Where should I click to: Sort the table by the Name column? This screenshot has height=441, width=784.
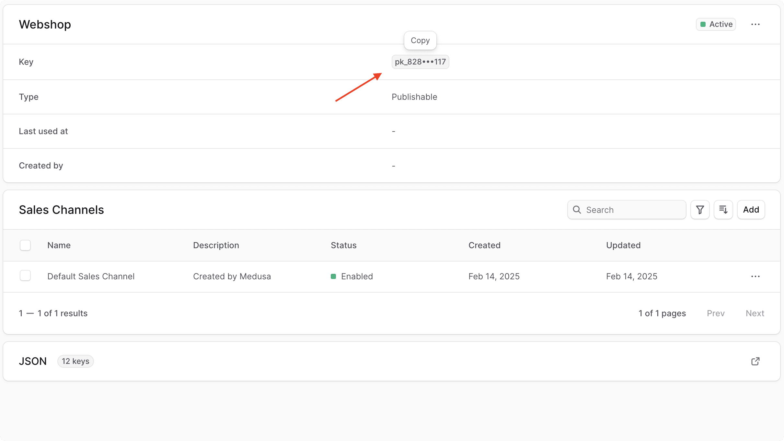point(59,245)
